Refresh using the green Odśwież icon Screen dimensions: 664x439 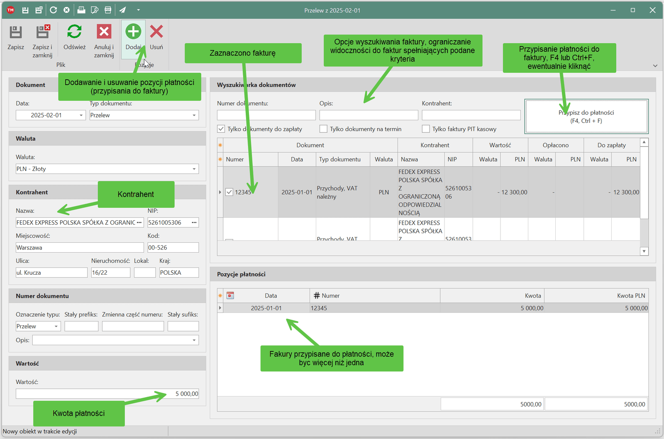point(74,32)
